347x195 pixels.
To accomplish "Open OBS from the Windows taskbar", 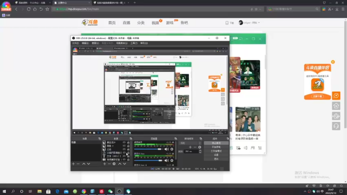I will 119,191.
